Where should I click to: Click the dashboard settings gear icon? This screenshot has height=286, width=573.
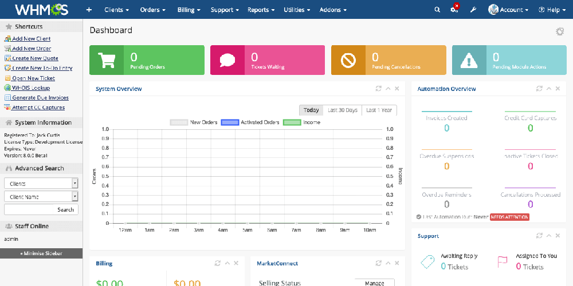pyautogui.click(x=559, y=31)
